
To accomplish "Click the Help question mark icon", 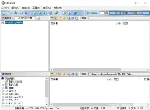I will pyautogui.click(x=75, y=13).
